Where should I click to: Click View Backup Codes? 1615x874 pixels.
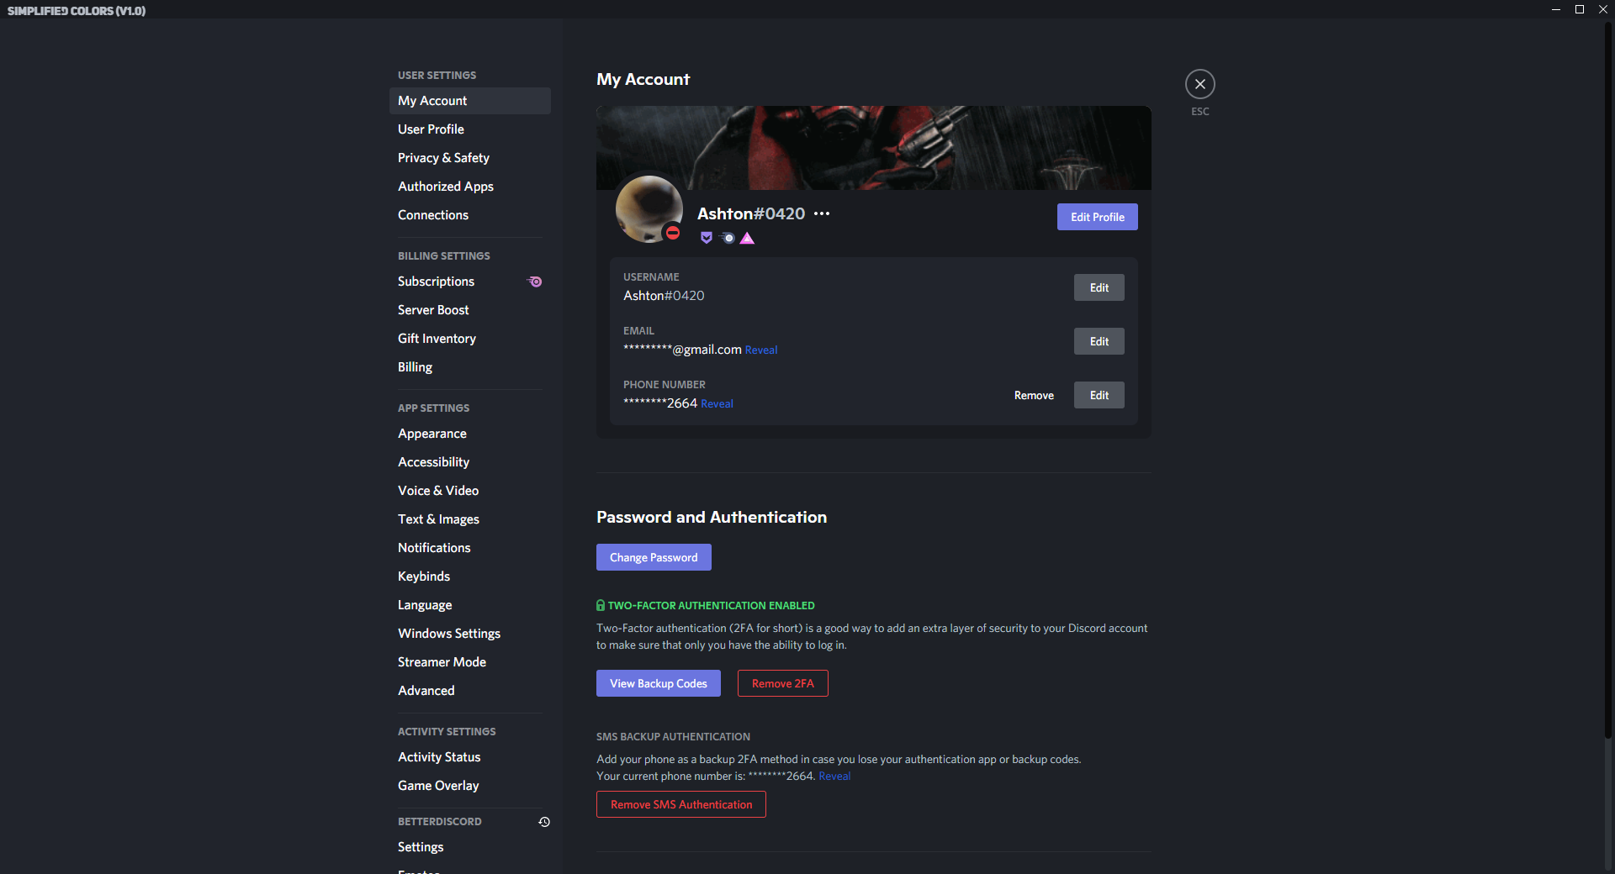coord(658,683)
